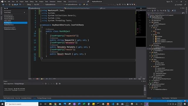The width and height of the screenshot is (188, 106).
Task: Switch to the Immediate Window tab
Action: [x=26, y=98]
